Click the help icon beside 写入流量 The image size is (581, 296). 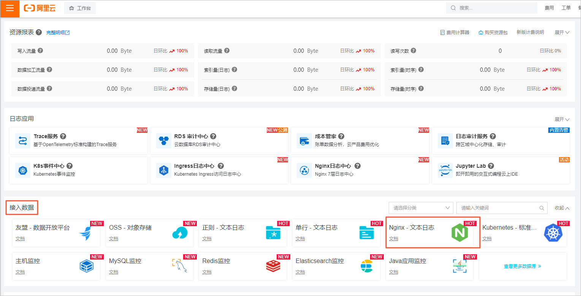(x=40, y=50)
